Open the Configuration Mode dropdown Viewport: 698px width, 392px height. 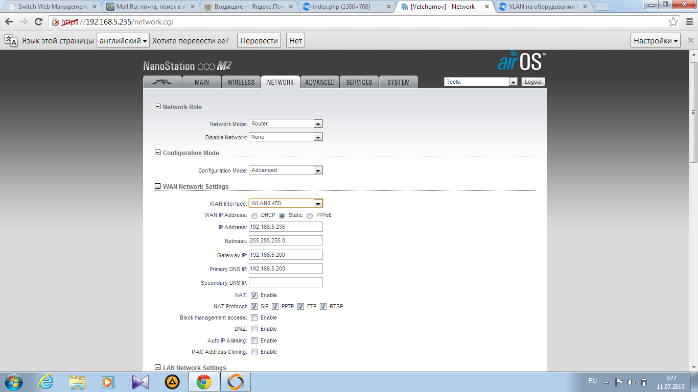[x=286, y=170]
